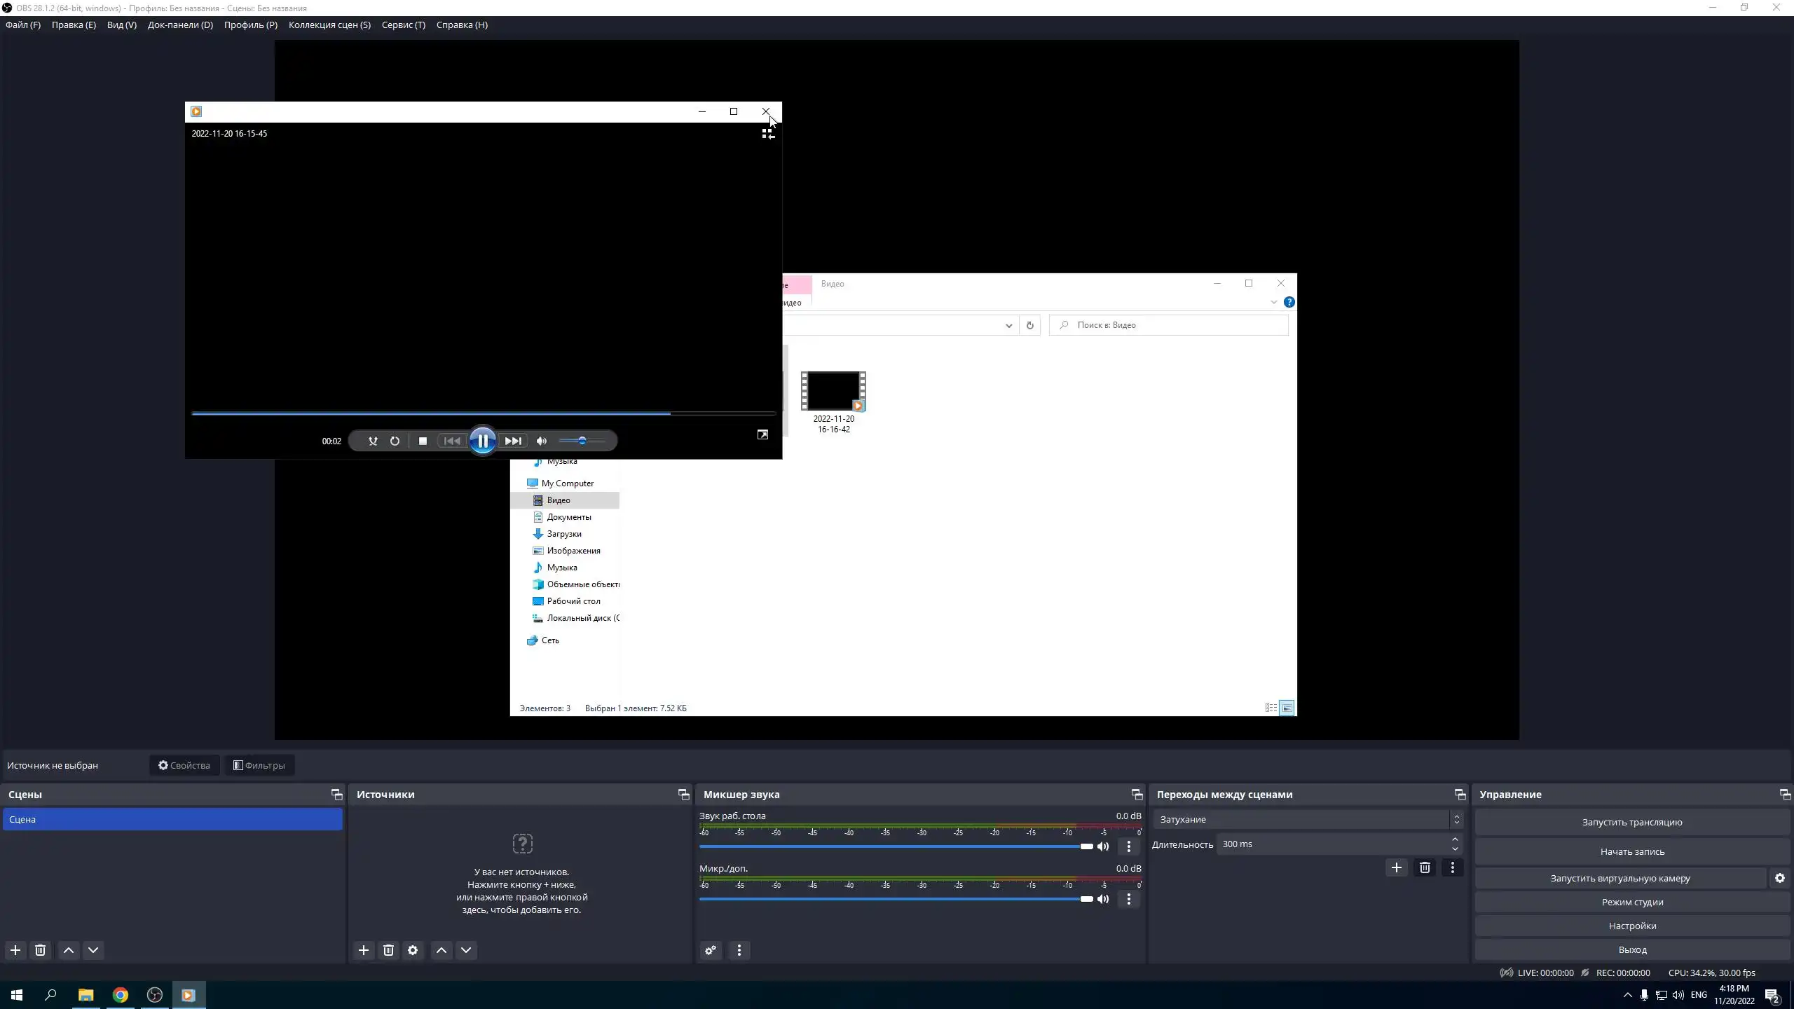This screenshot has width=1794, height=1009.
Task: Add a scene transition with plus
Action: coord(1396,867)
